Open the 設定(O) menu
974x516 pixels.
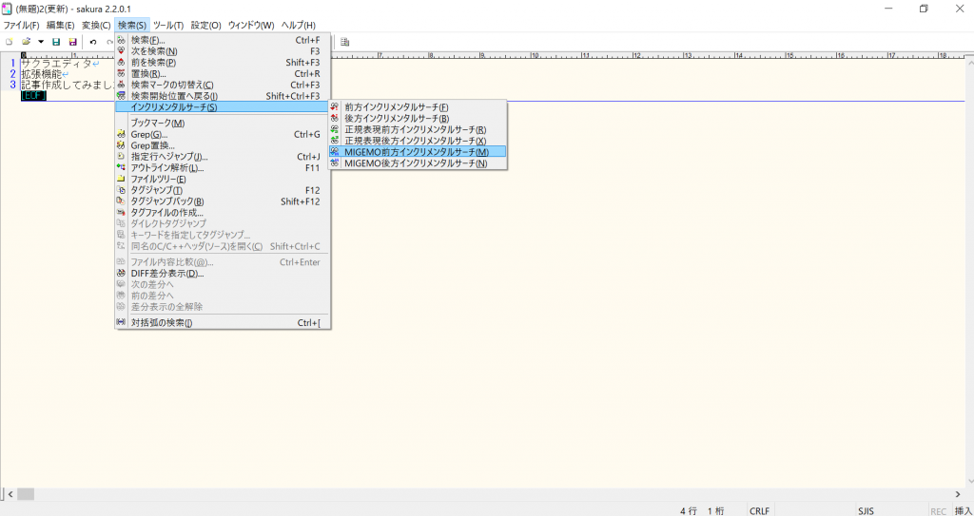click(206, 26)
